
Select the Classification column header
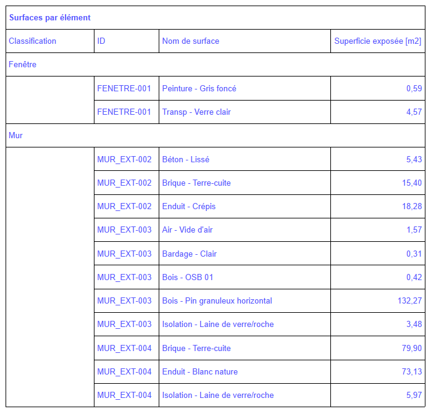point(33,41)
